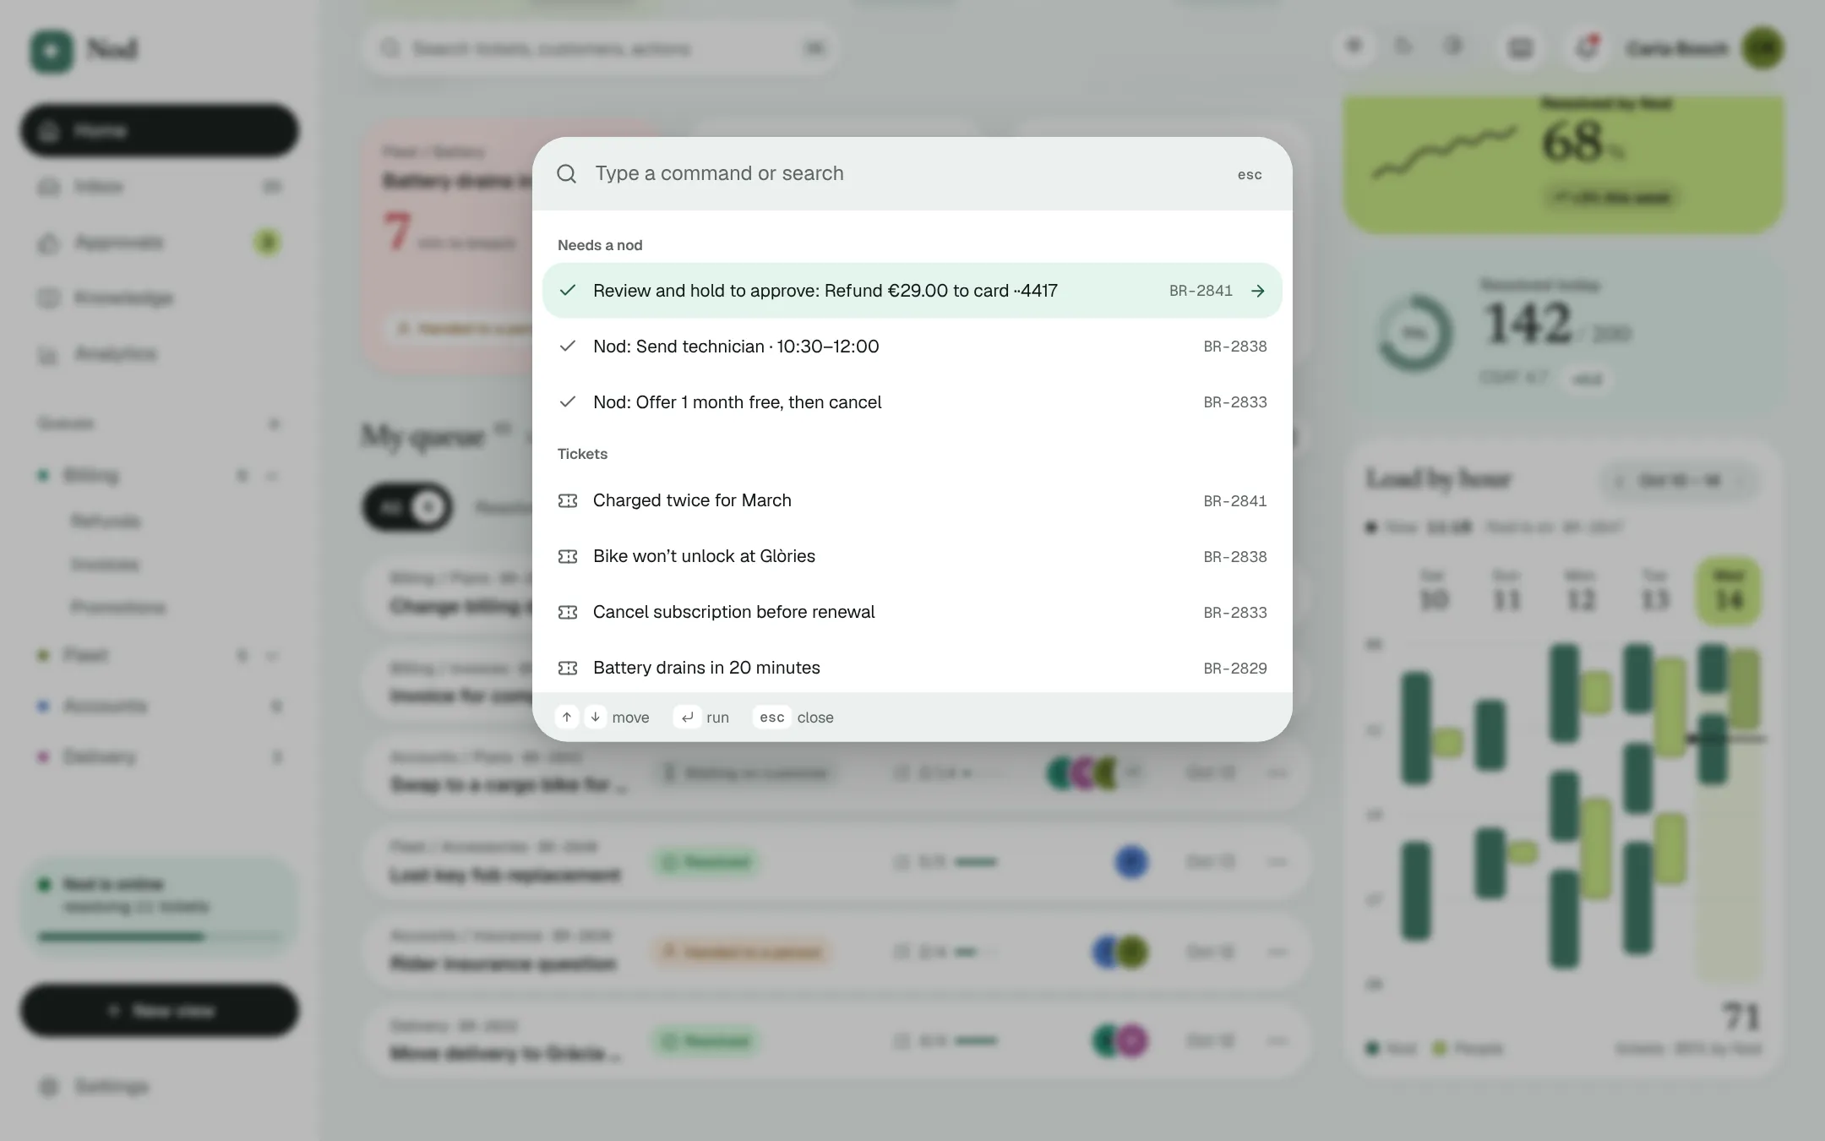Open Inbox in the sidebar
This screenshot has height=1141, width=1825.
click(160, 187)
